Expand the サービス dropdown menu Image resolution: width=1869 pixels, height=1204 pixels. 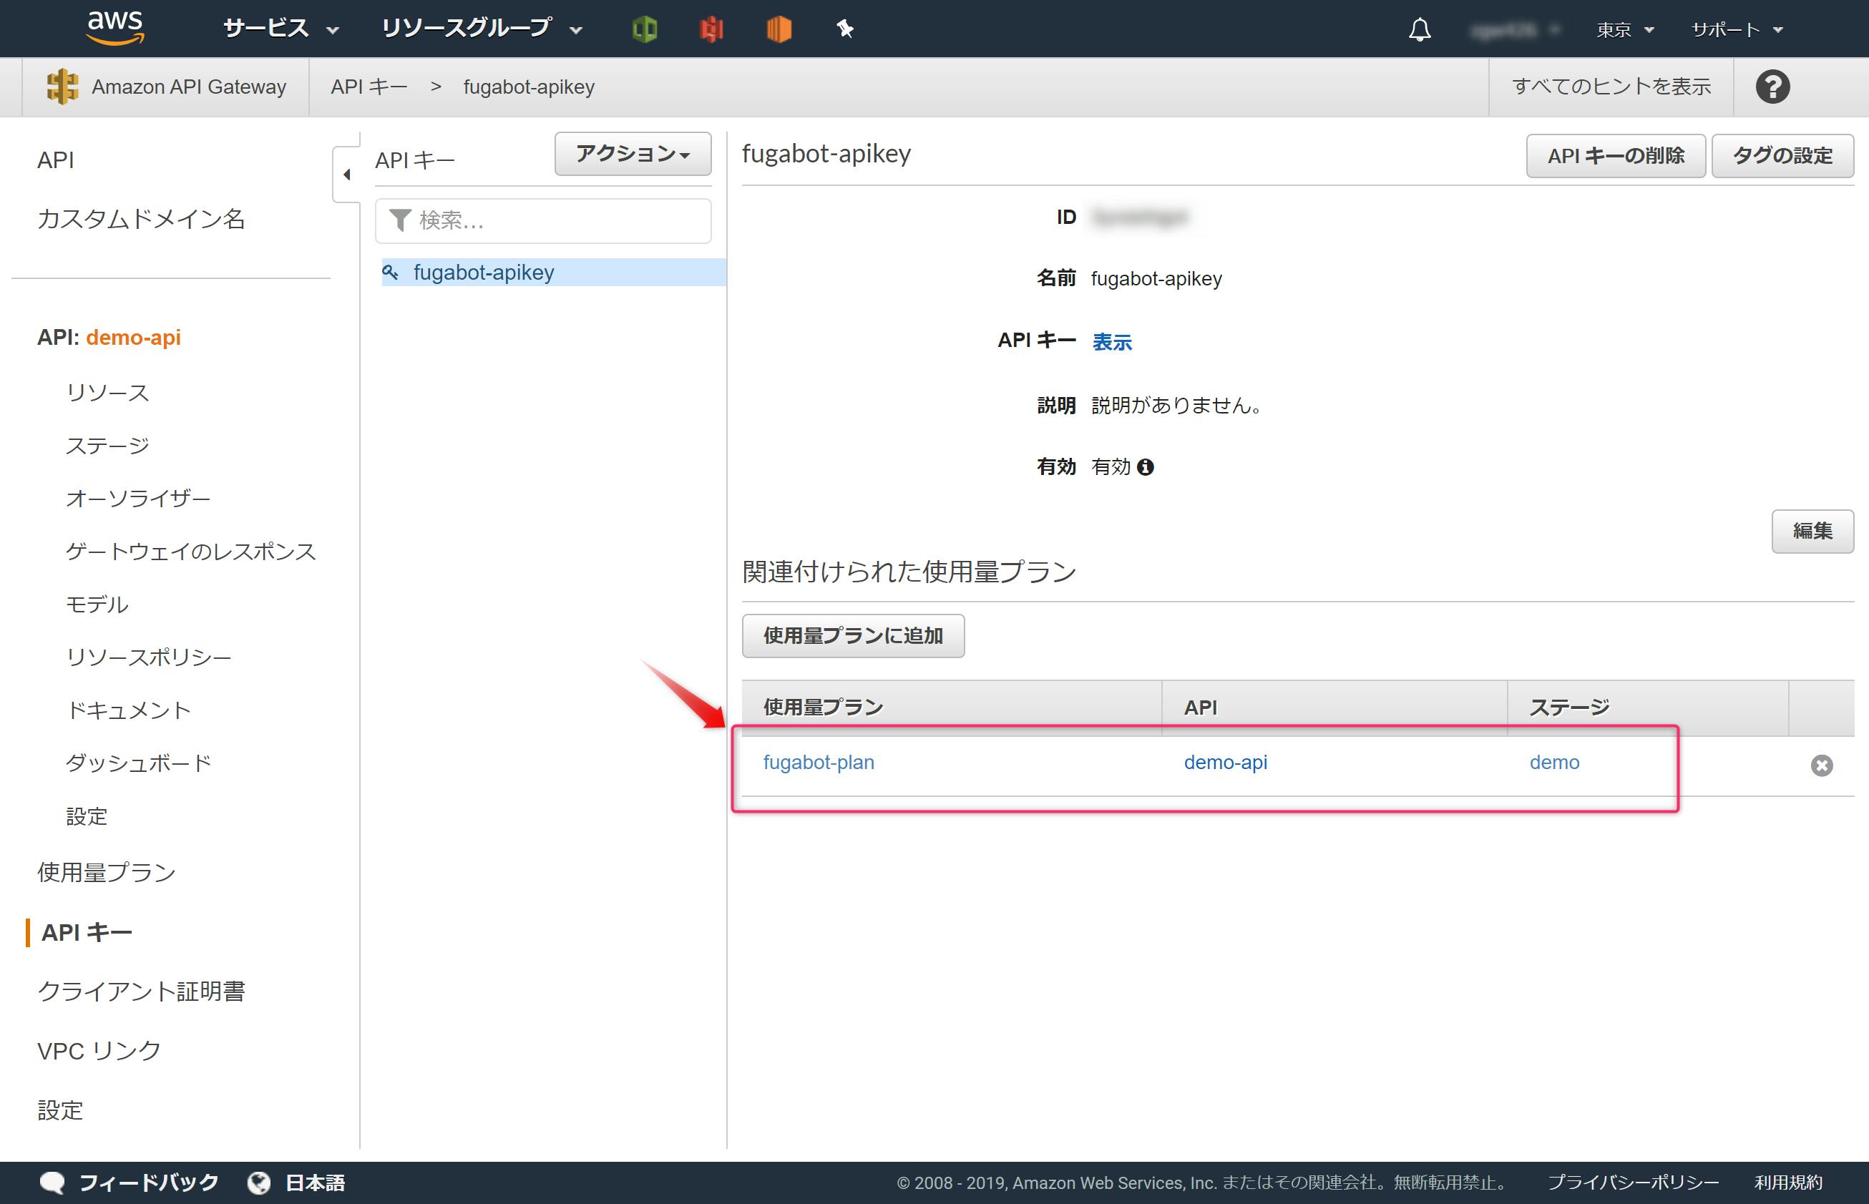(x=280, y=30)
